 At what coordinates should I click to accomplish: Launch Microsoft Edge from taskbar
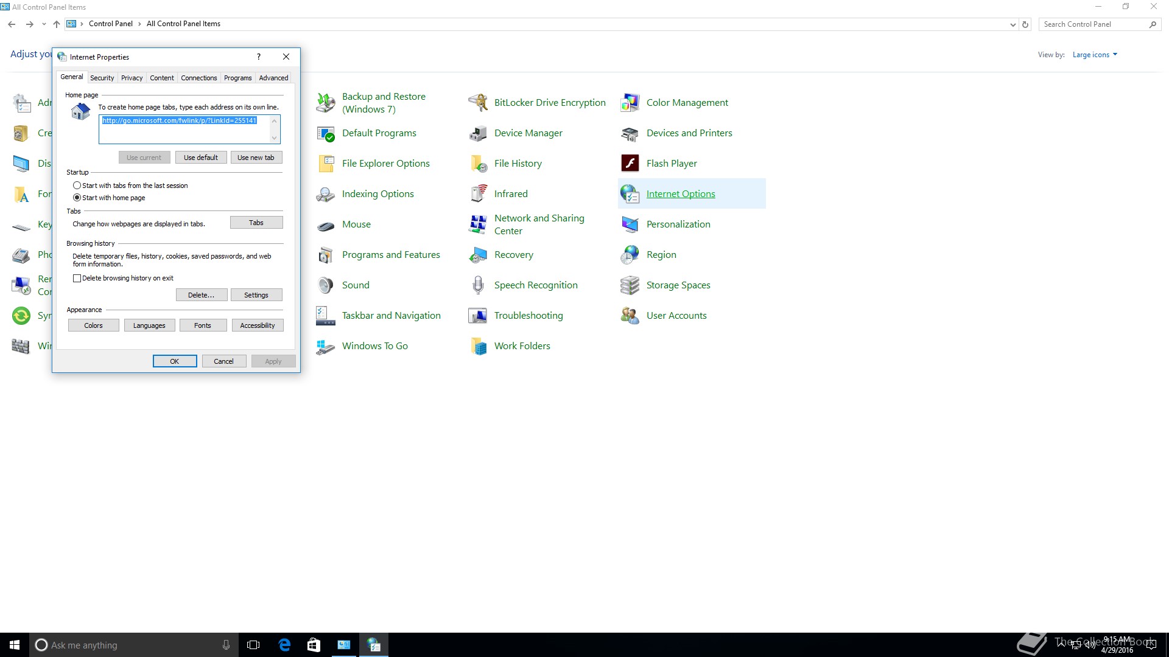(x=284, y=645)
